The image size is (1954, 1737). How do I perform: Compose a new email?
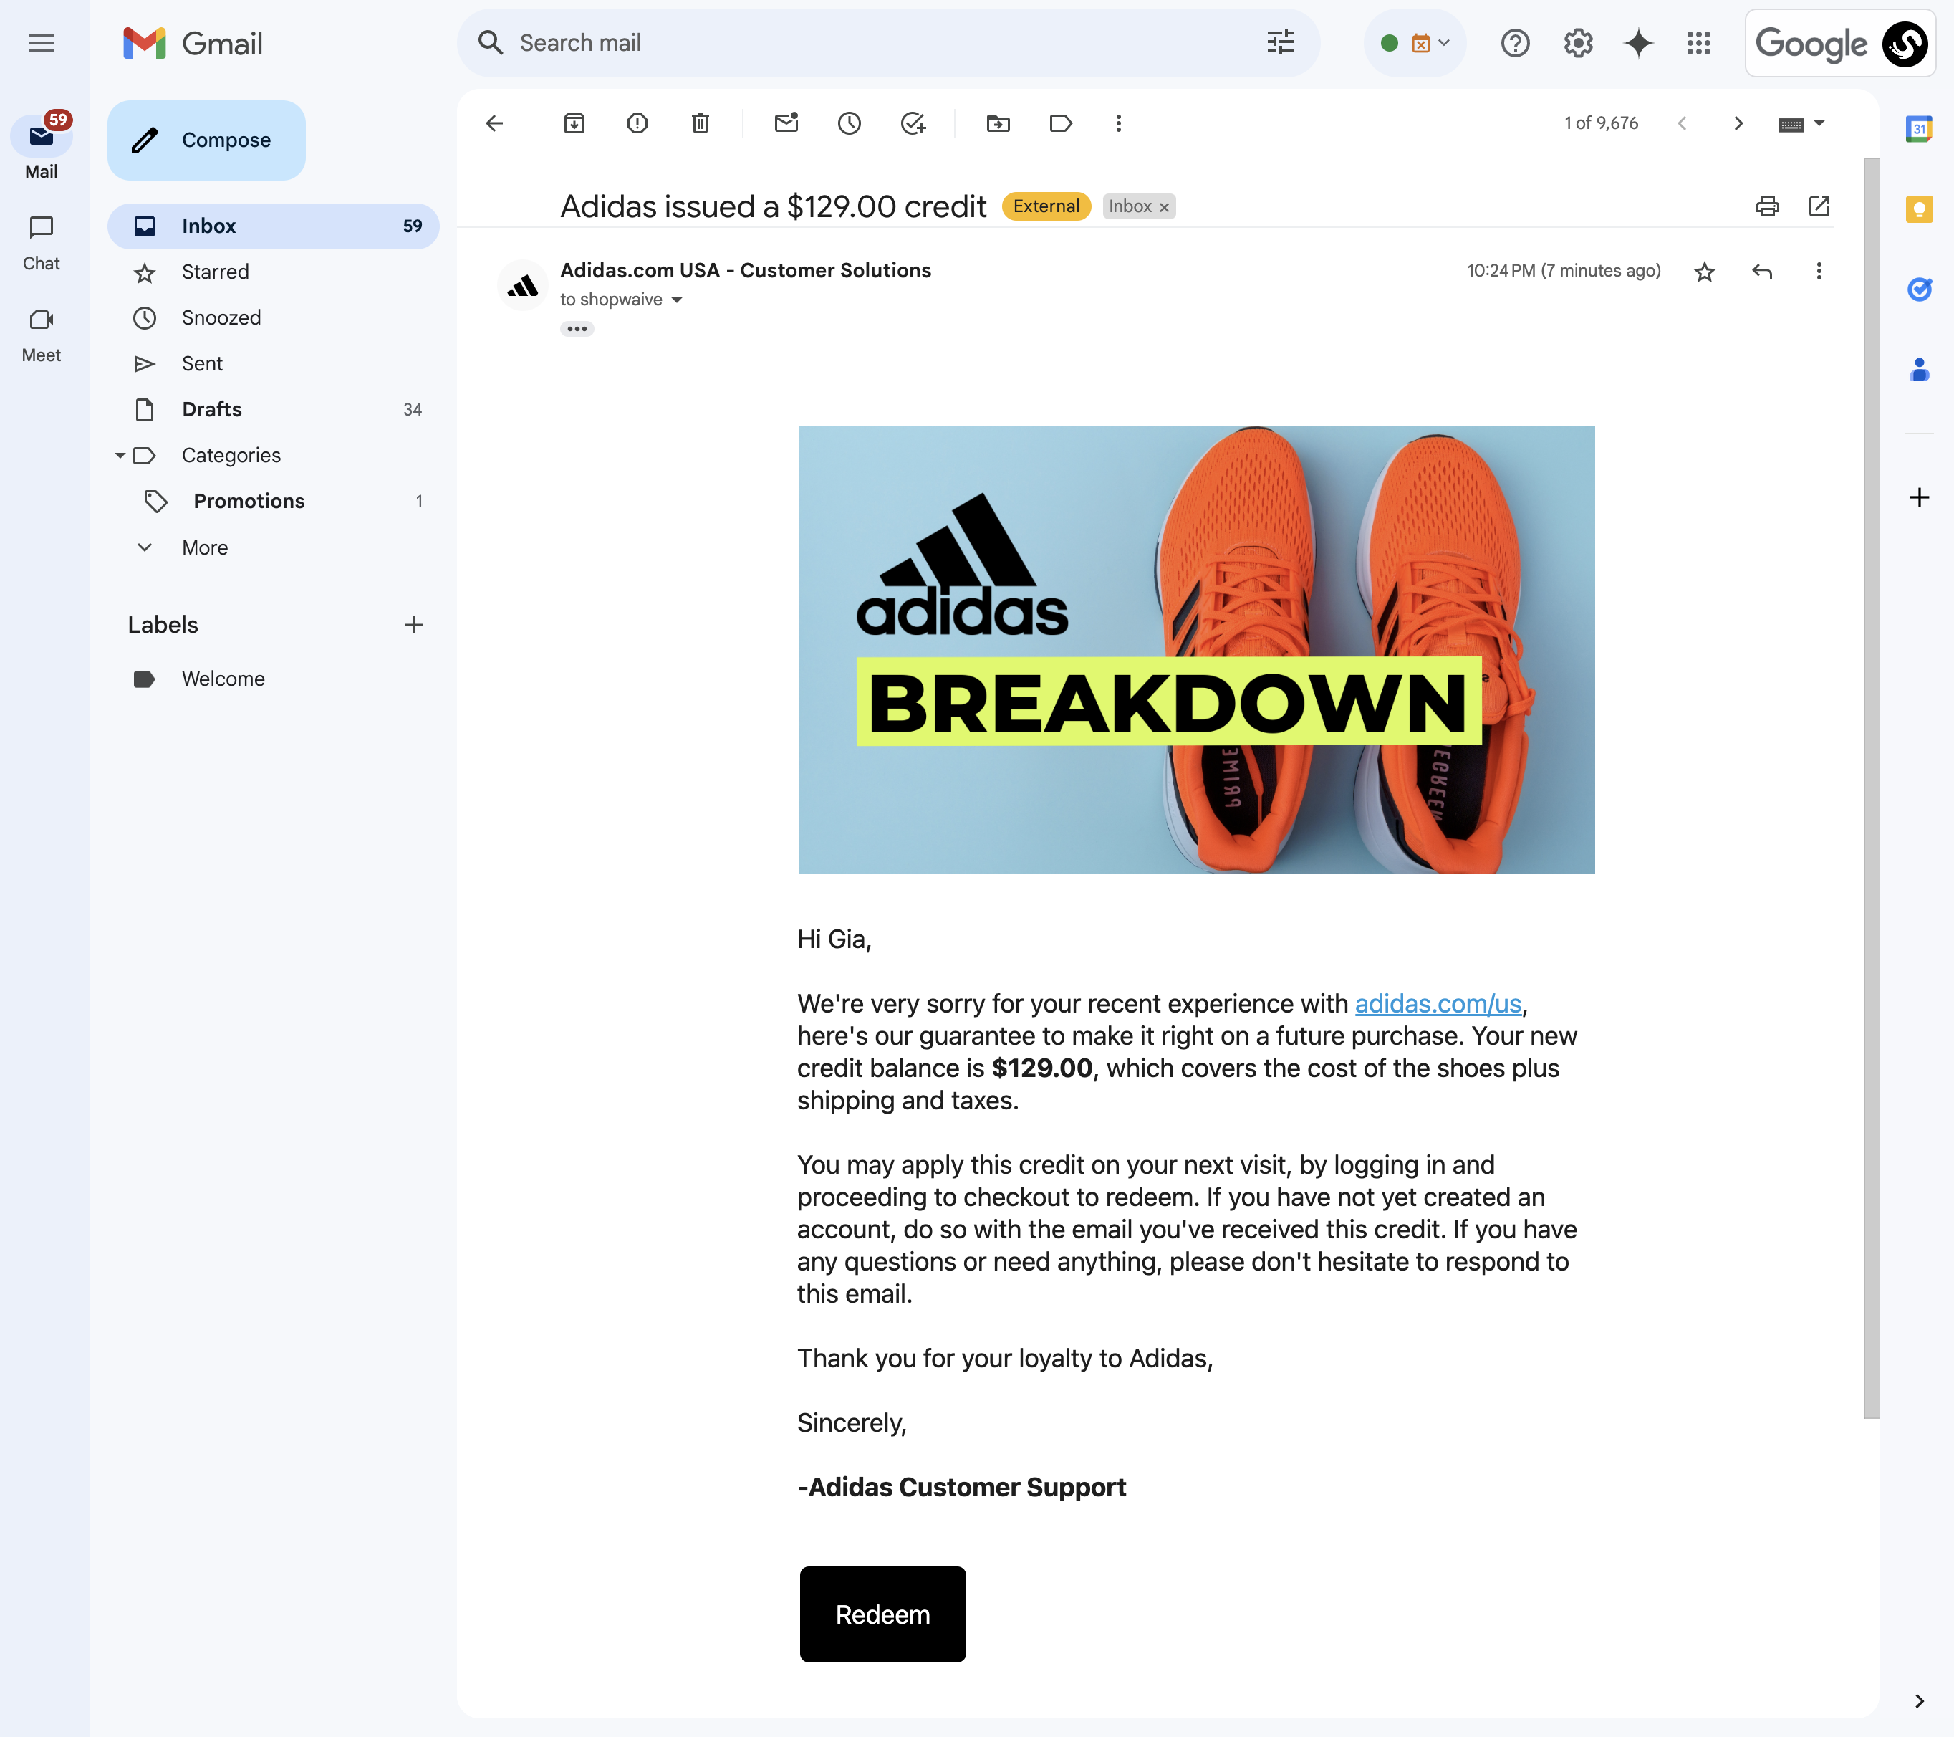(206, 140)
